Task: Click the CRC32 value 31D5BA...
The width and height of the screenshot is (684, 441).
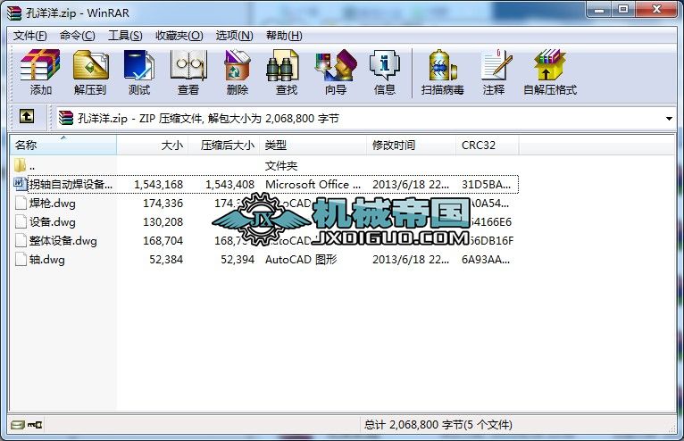Action: click(x=486, y=184)
